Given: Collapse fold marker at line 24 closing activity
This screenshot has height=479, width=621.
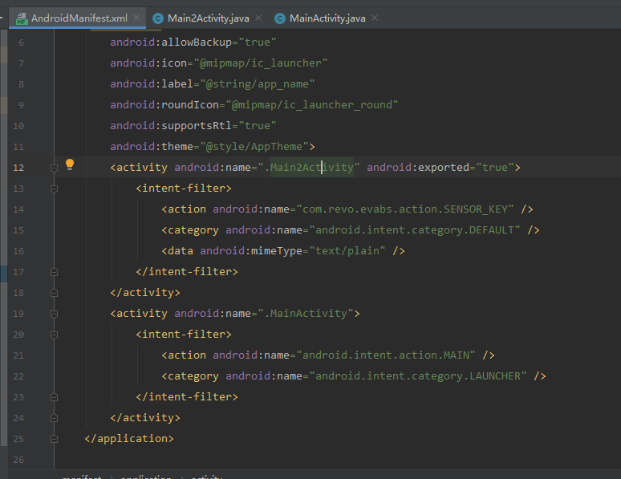Looking at the screenshot, I should [55, 418].
